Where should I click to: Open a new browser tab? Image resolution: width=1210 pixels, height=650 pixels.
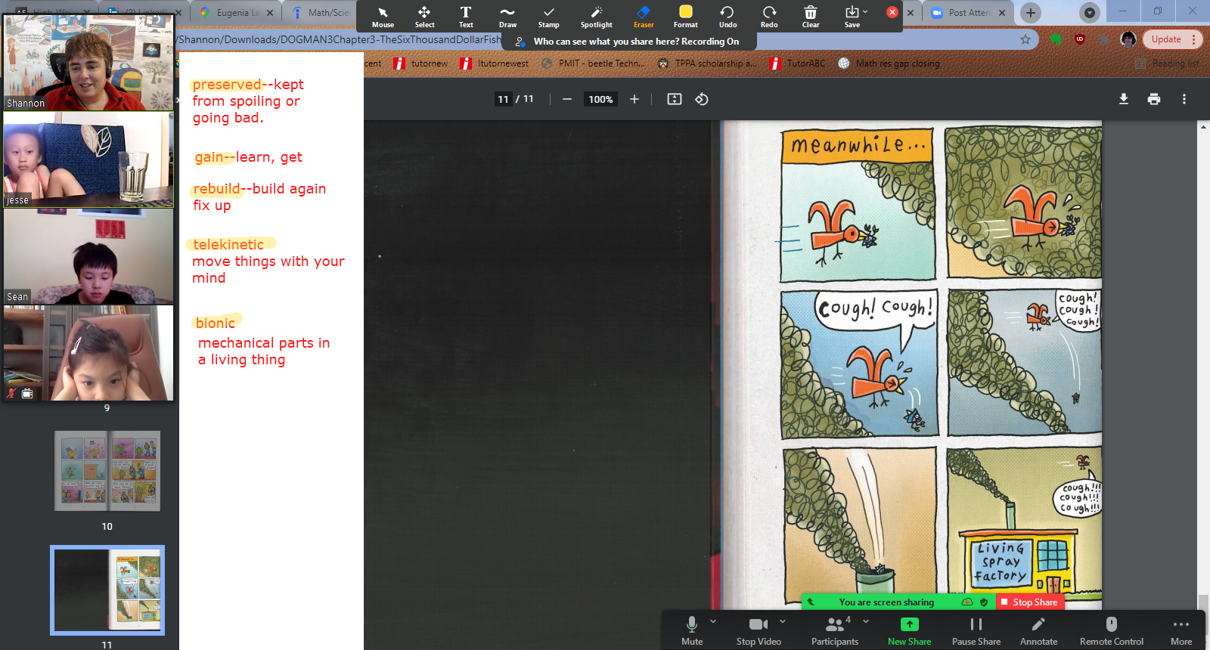[1030, 12]
